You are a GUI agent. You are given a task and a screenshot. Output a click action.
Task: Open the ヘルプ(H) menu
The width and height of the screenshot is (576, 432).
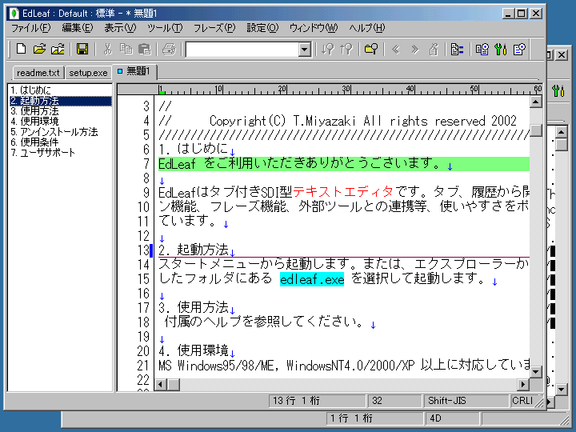click(x=366, y=28)
